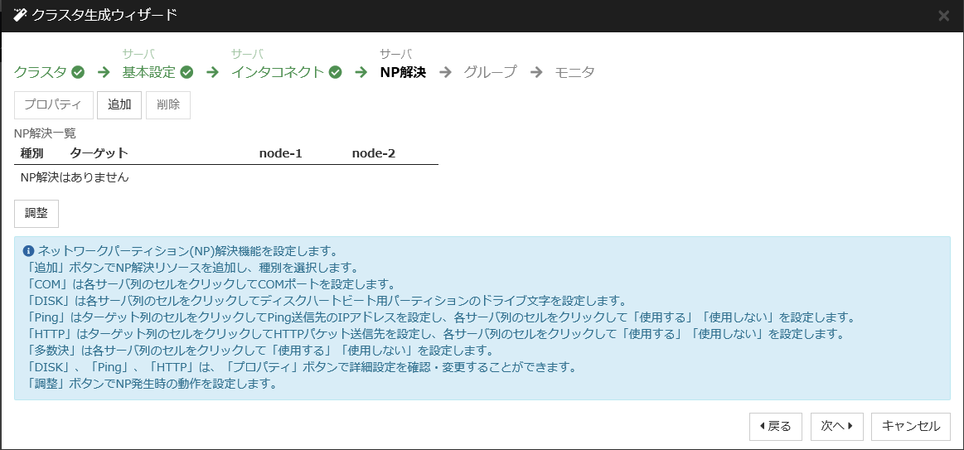Go back with the 戻る button

(x=776, y=426)
